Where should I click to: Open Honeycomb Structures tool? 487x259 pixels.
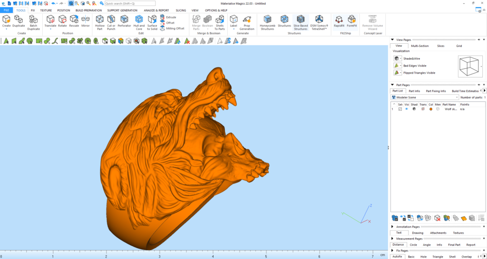tap(267, 23)
